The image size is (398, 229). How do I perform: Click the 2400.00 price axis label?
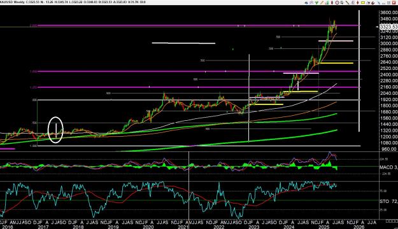pyautogui.click(x=388, y=74)
